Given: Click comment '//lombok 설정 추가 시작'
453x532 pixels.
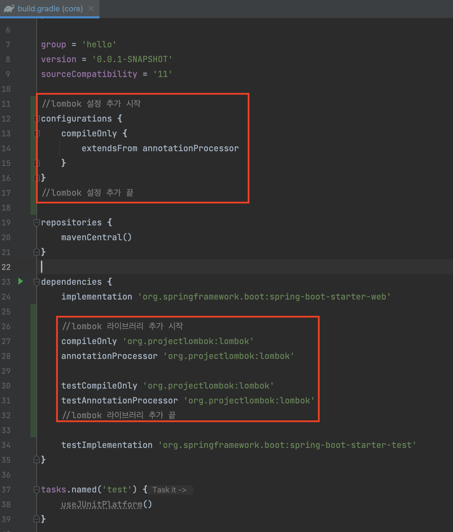Looking at the screenshot, I should (91, 104).
